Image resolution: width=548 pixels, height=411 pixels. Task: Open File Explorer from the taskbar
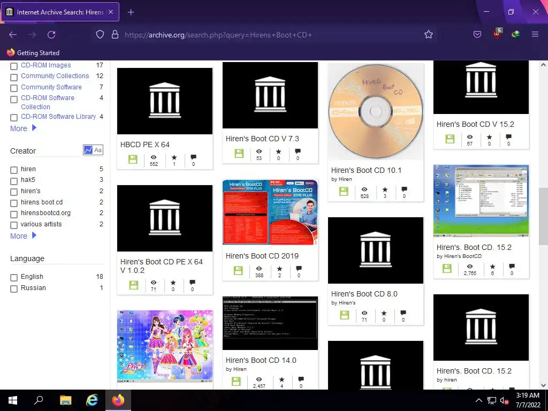[65, 400]
